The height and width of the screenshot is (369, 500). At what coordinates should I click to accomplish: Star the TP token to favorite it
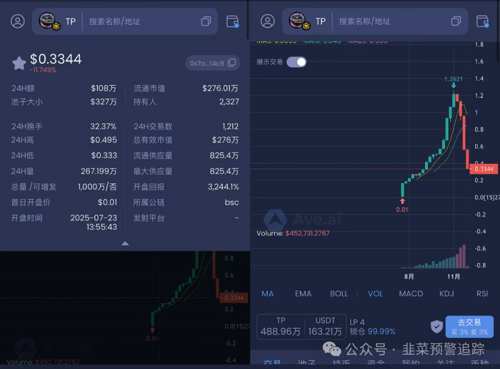pos(19,63)
